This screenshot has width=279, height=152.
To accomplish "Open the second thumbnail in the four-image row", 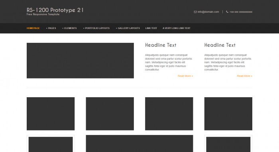I will pos(110,114).
